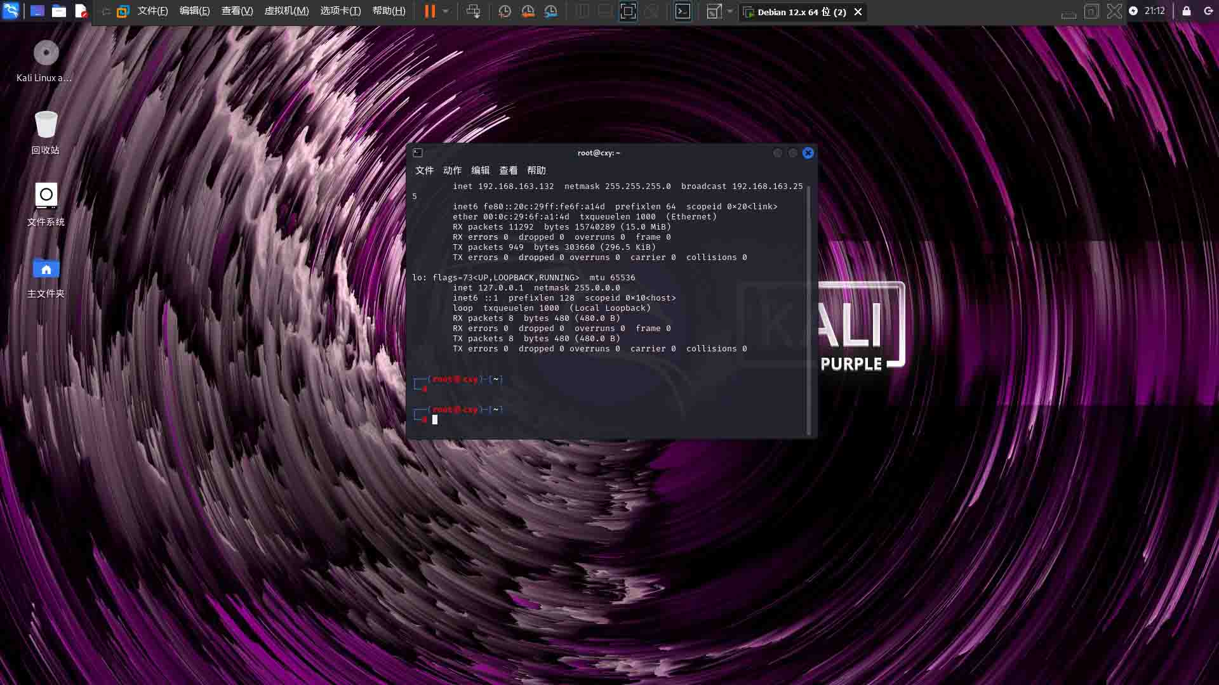Open the 虚拟机(M) menu
The image size is (1219, 685).
click(x=286, y=11)
